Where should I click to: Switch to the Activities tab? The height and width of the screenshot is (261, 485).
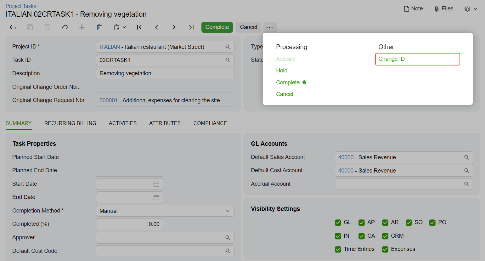coord(123,123)
